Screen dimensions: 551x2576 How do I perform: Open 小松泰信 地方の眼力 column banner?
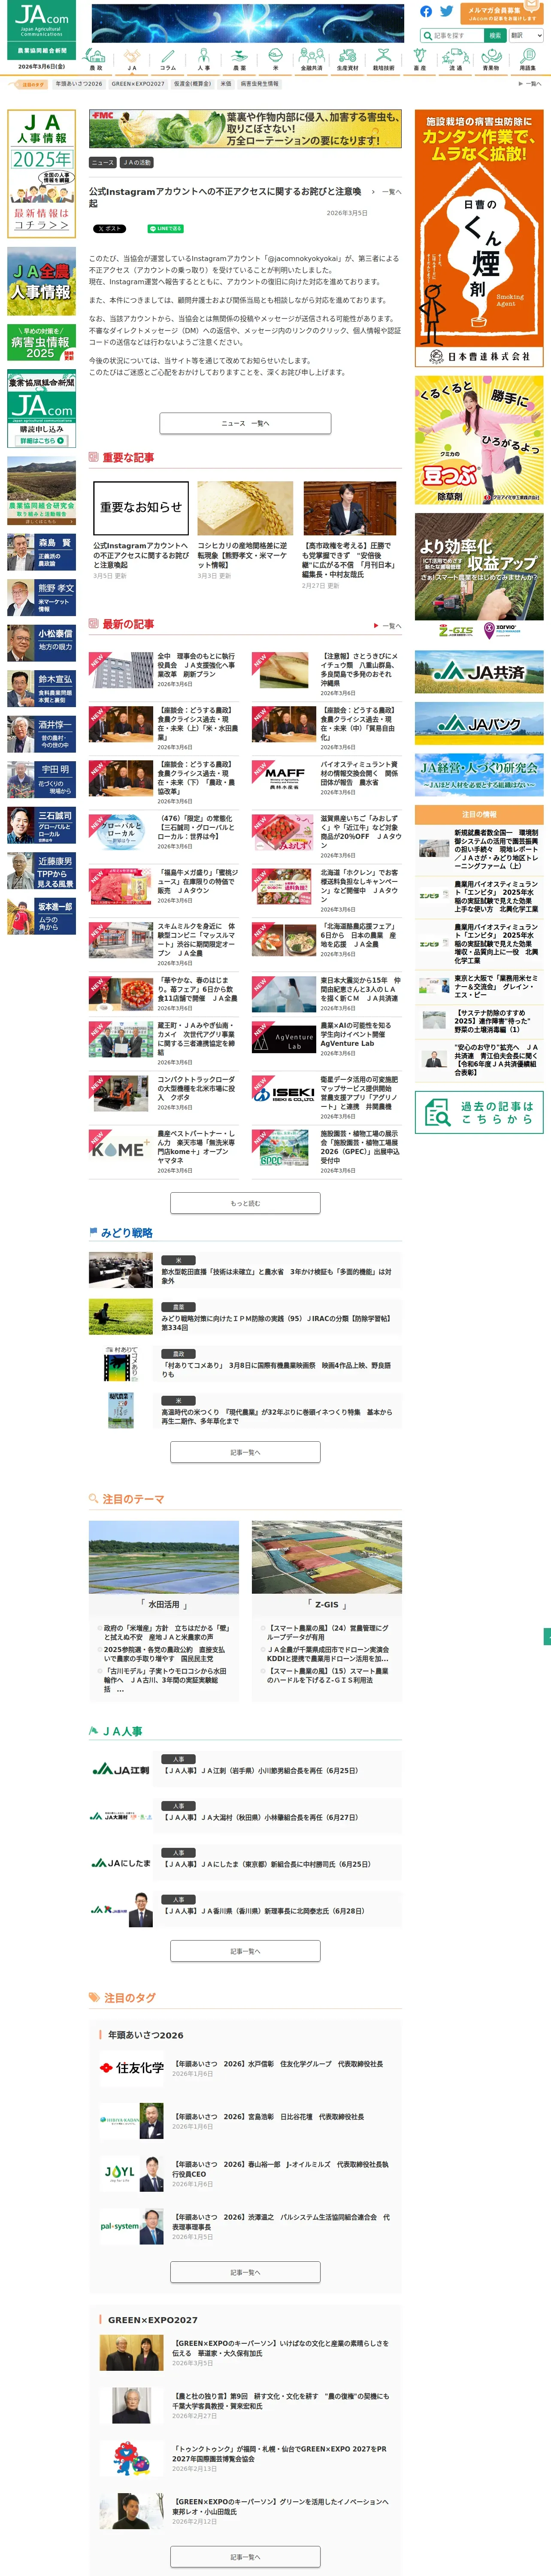41,643
